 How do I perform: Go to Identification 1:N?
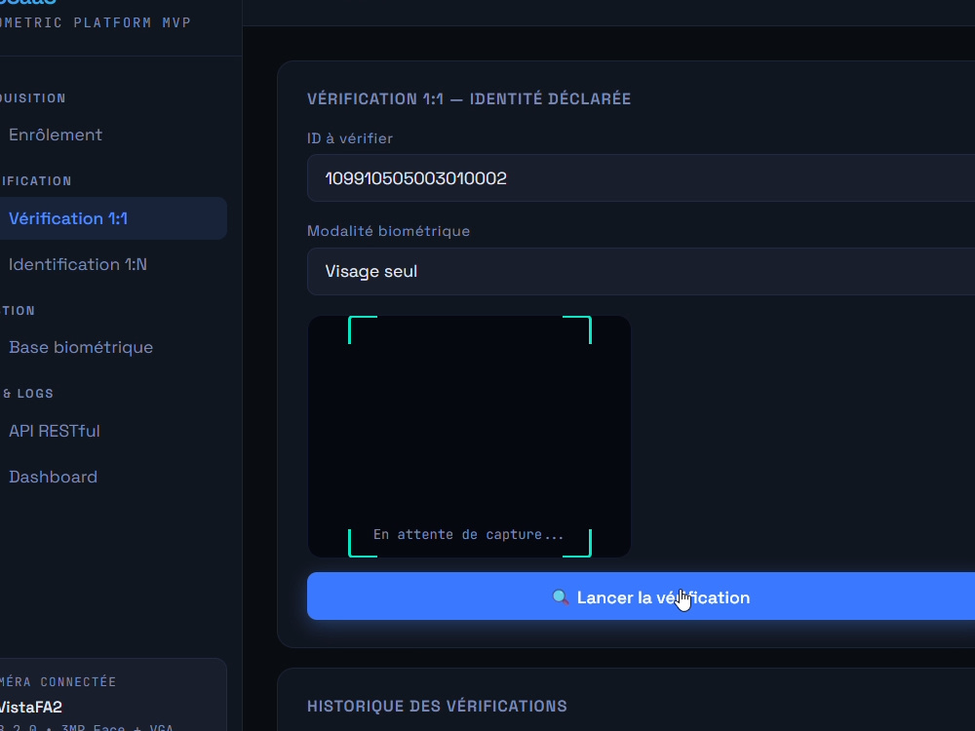78,264
